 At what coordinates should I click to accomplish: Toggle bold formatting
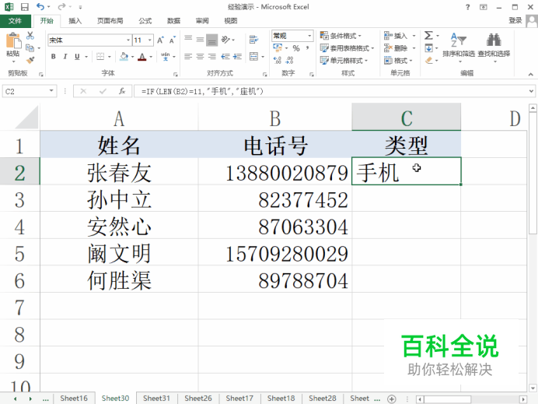53,56
